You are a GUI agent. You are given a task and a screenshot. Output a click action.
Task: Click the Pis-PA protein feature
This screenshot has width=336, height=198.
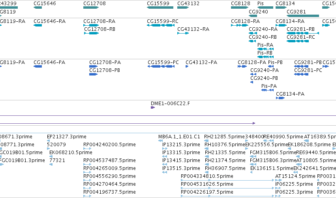[267, 91]
